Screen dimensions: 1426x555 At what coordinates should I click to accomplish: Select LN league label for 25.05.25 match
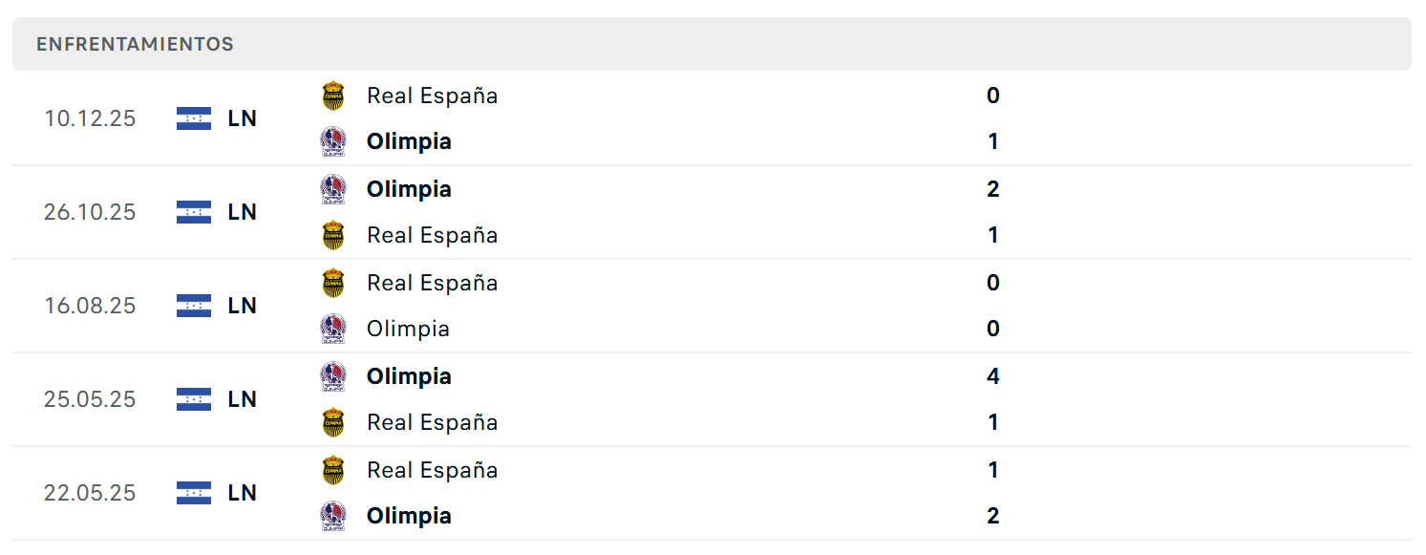pyautogui.click(x=243, y=399)
